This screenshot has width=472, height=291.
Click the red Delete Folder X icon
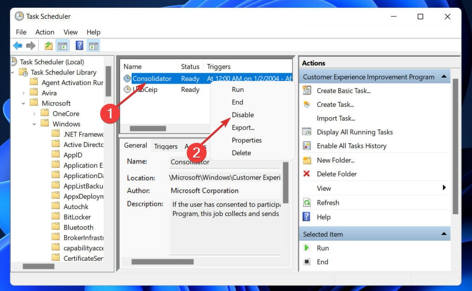pyautogui.click(x=306, y=173)
